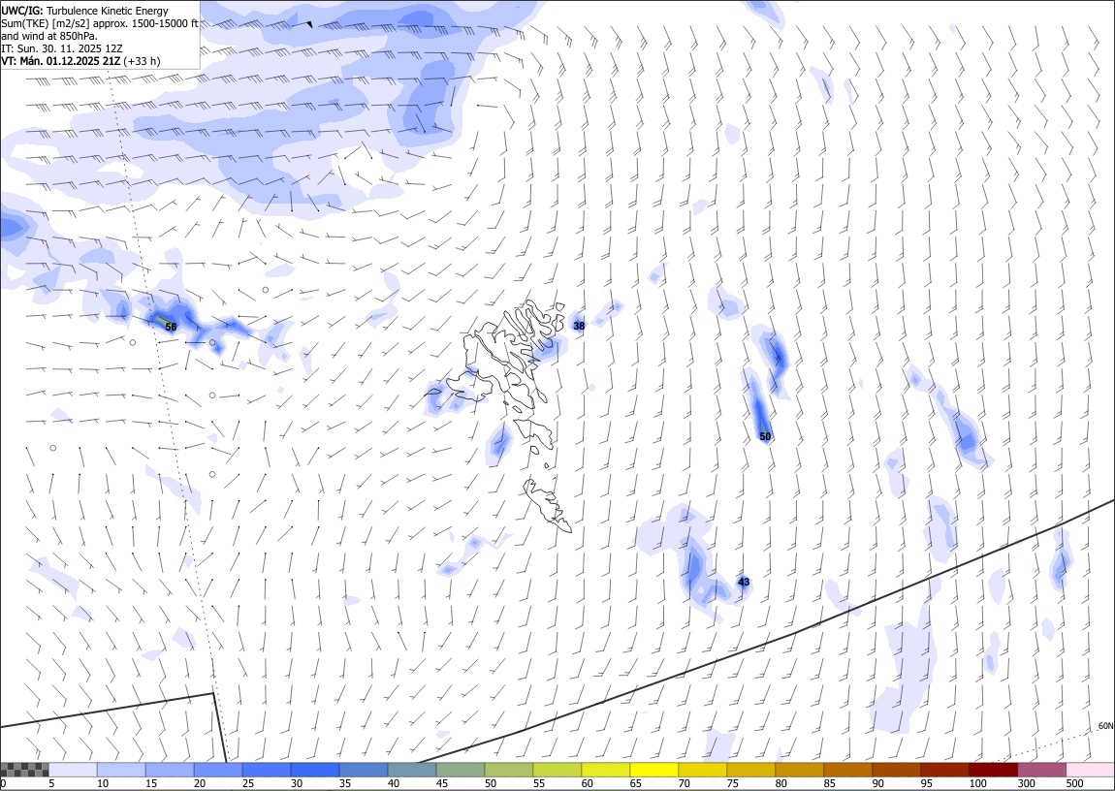The image size is (1115, 791).
Task: Click the 'VT: Mán. 01.12.2025 21Z' valid time
Action: [x=61, y=61]
